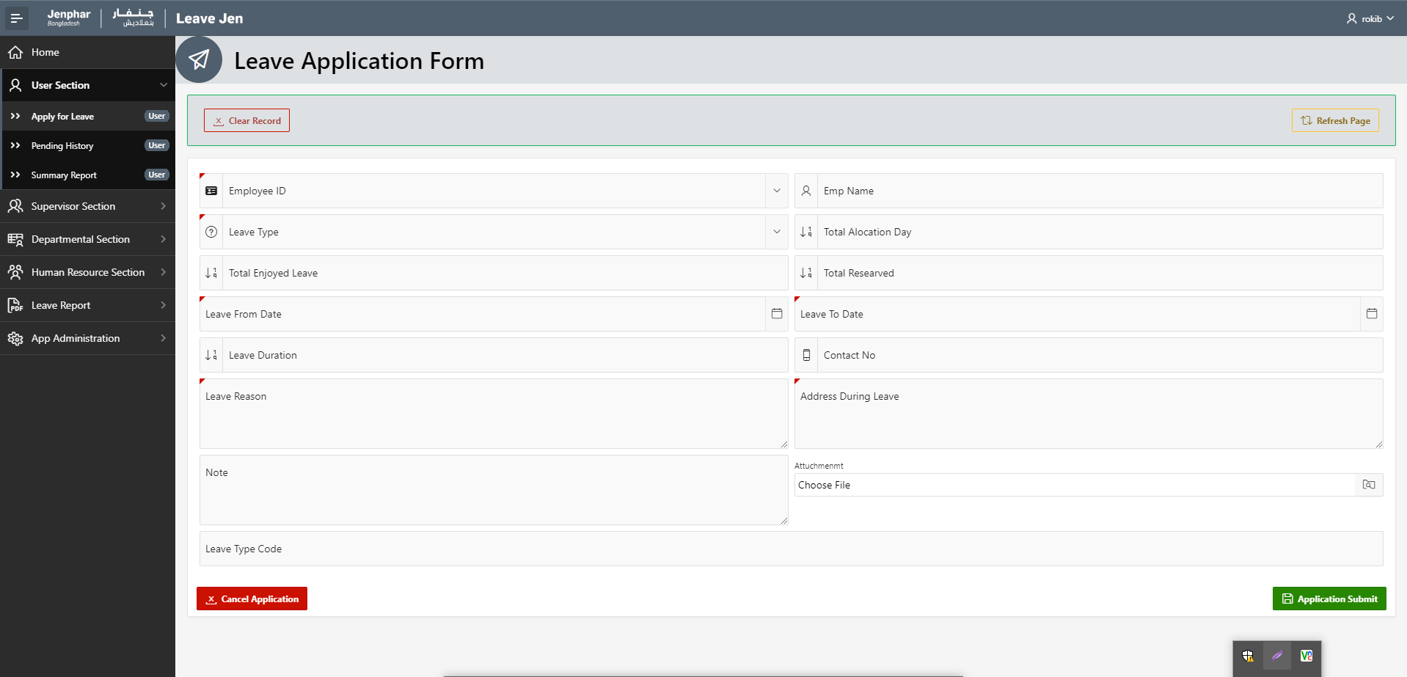Click the Leave Jen application title
The image size is (1407, 677).
point(209,18)
